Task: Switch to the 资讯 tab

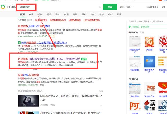Action: tap(31, 14)
